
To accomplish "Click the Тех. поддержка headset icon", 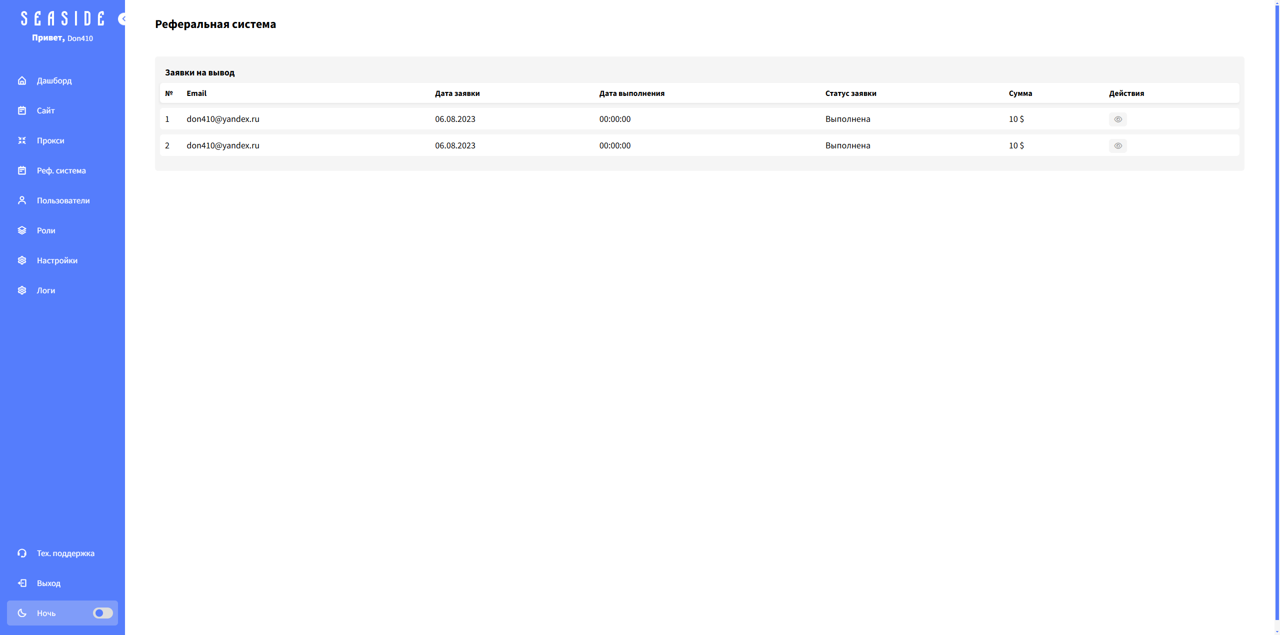I will pyautogui.click(x=22, y=553).
